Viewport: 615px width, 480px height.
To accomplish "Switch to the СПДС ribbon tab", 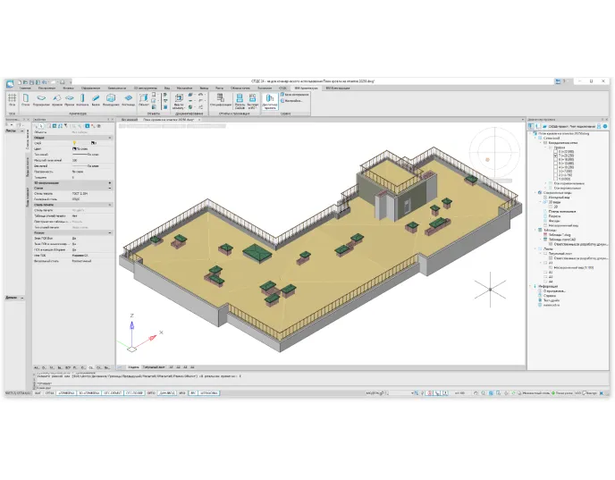I will tap(283, 88).
